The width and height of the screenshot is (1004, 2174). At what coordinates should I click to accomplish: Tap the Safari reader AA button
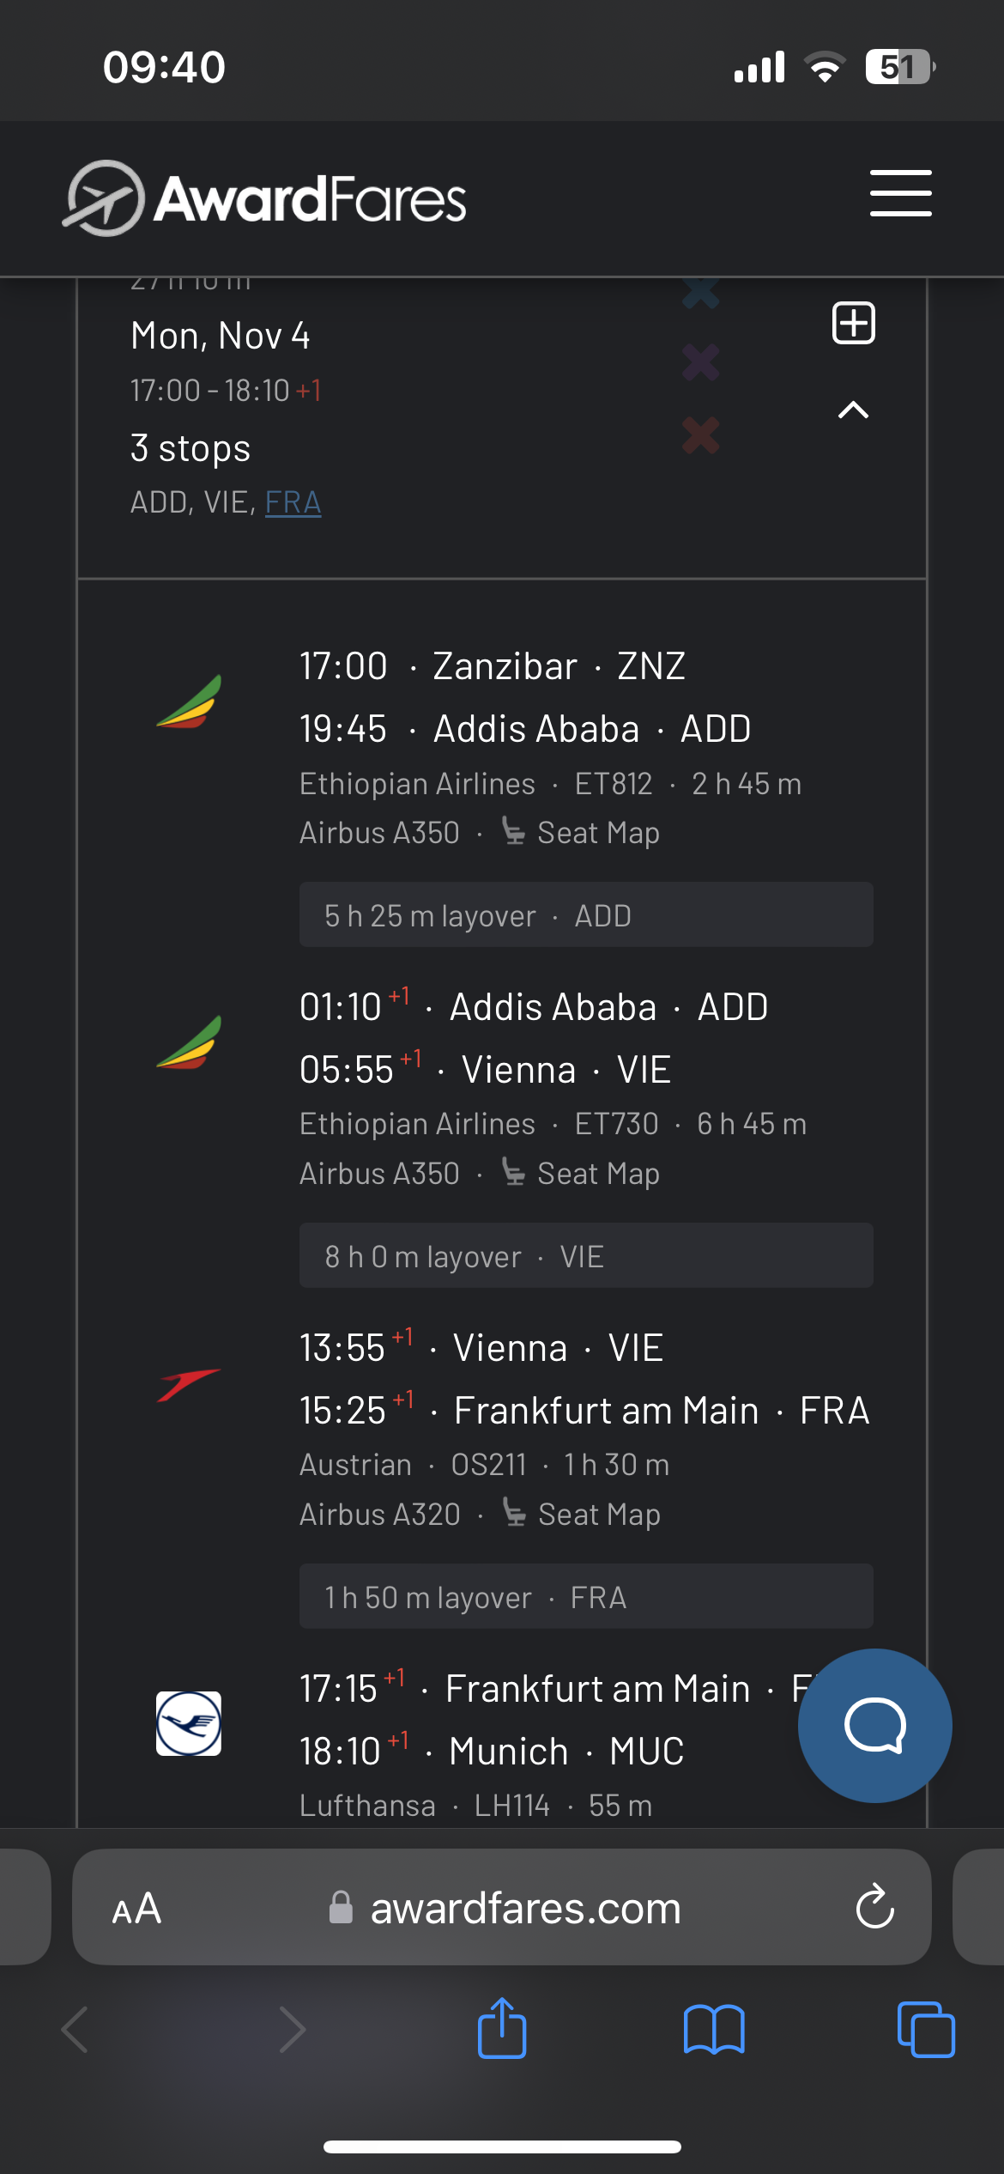137,1908
